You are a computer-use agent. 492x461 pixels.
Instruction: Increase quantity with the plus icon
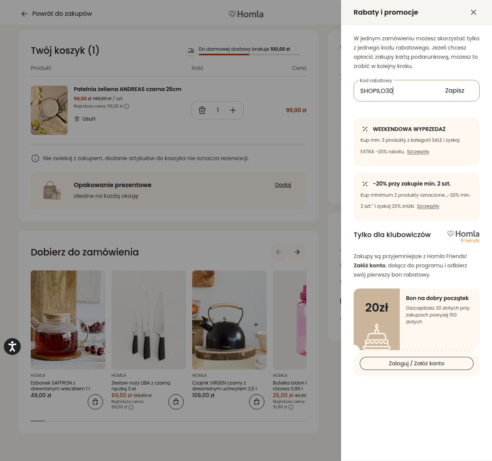pos(233,110)
